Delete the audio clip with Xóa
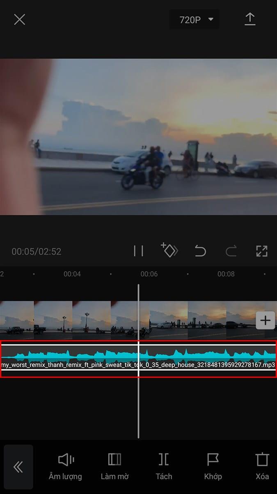The width and height of the screenshot is (277, 494). 262,466
